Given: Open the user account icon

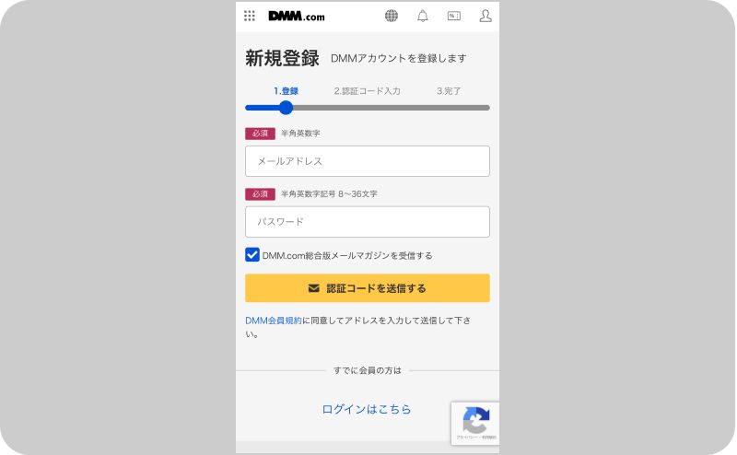Looking at the screenshot, I should pos(485,16).
